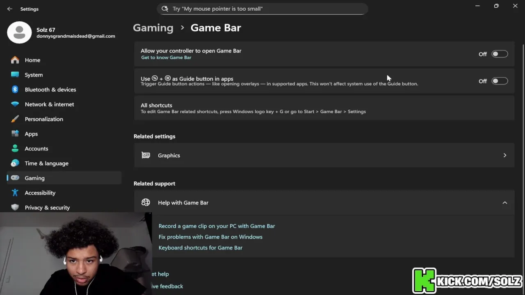Viewport: 525px width, 295px height.
Task: Minimize the Settings window
Action: click(x=477, y=6)
